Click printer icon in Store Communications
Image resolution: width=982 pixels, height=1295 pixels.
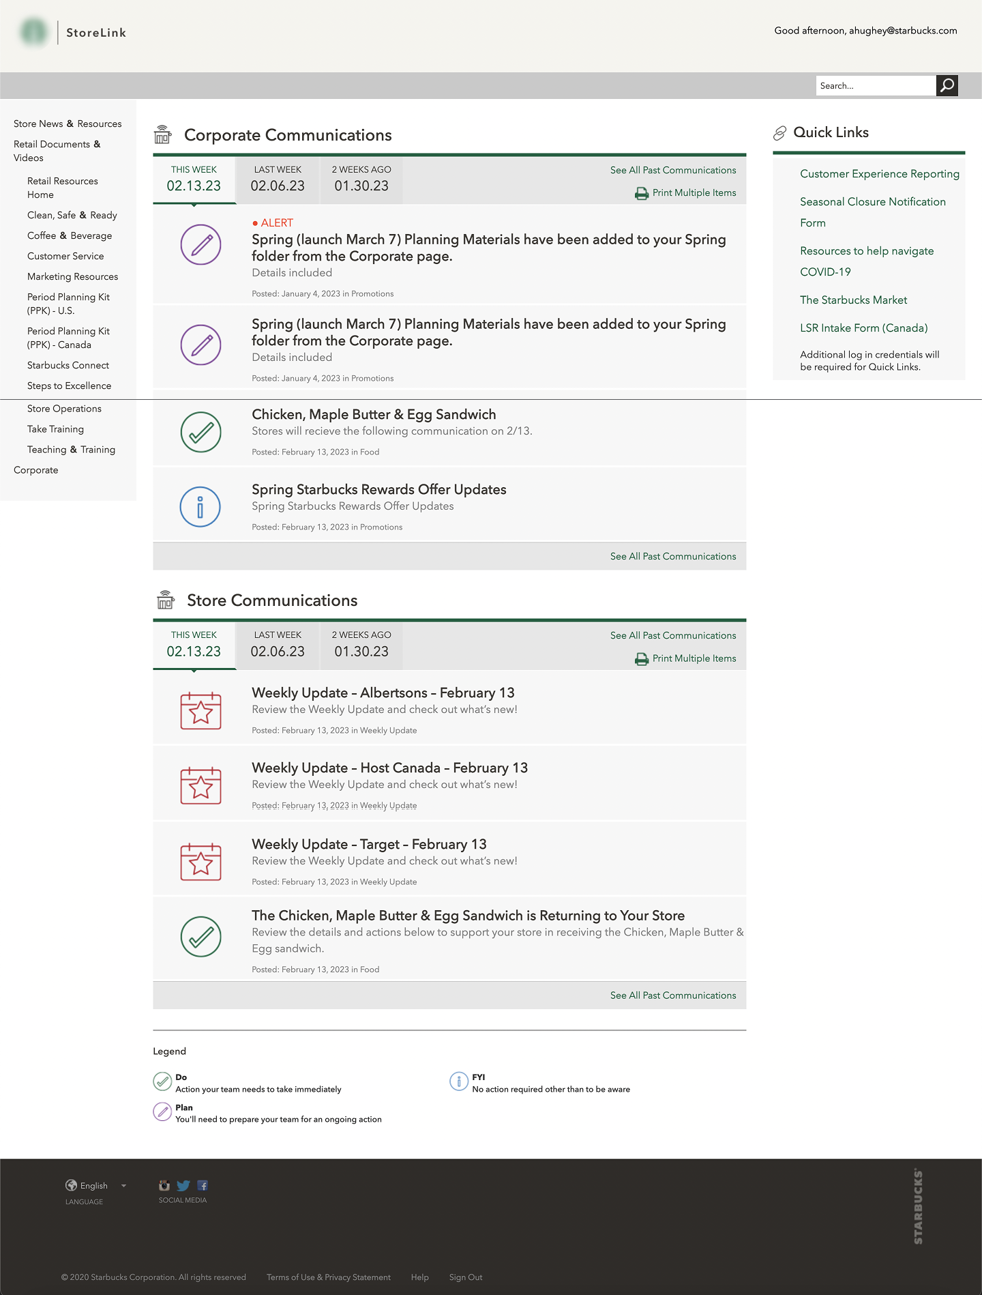tap(642, 659)
